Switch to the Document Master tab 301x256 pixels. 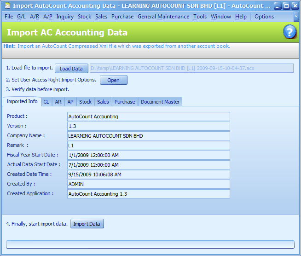pyautogui.click(x=160, y=102)
